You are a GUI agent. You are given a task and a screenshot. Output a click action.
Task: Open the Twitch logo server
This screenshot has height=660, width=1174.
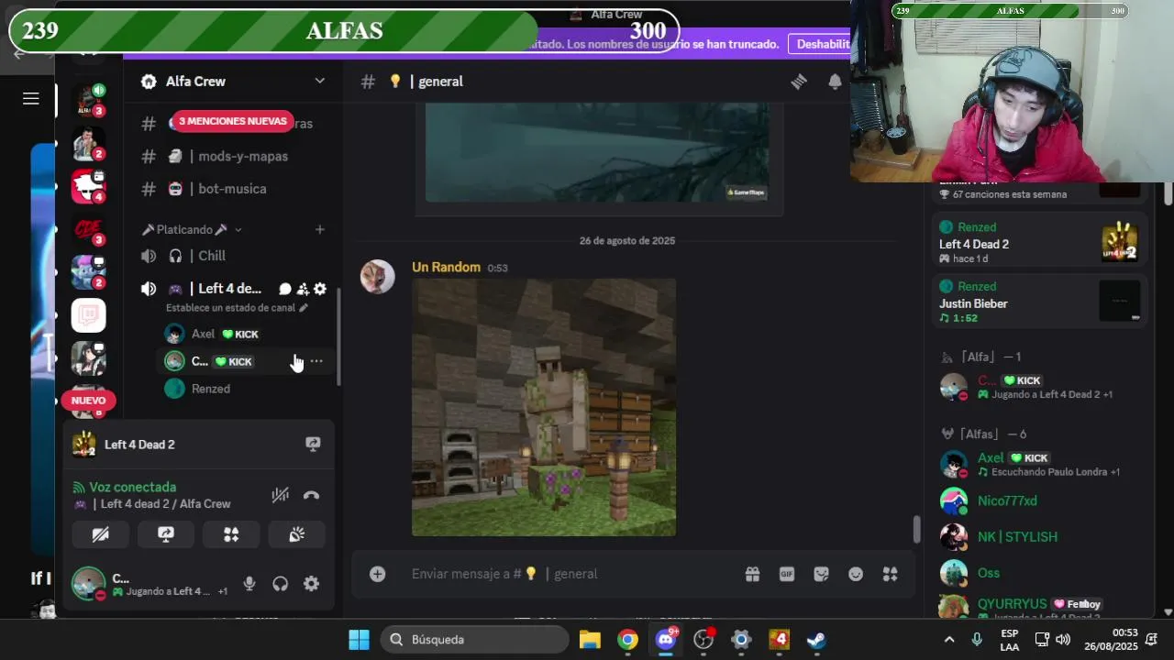(89, 315)
